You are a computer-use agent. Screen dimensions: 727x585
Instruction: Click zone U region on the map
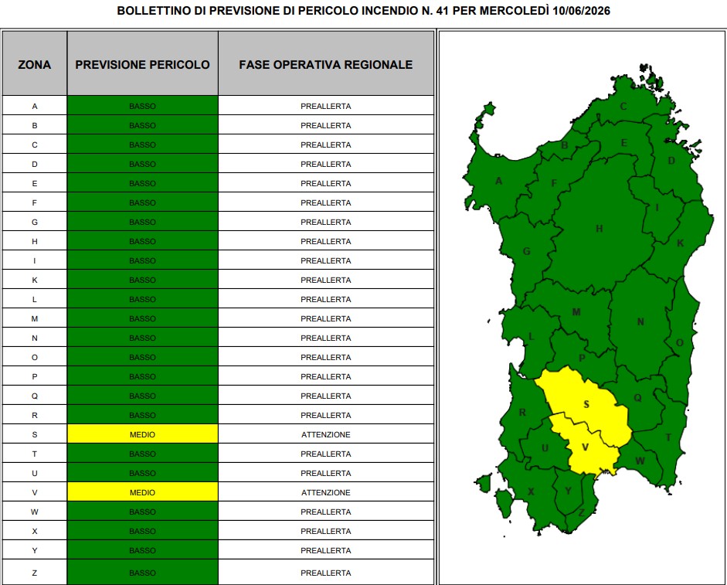[545, 448]
